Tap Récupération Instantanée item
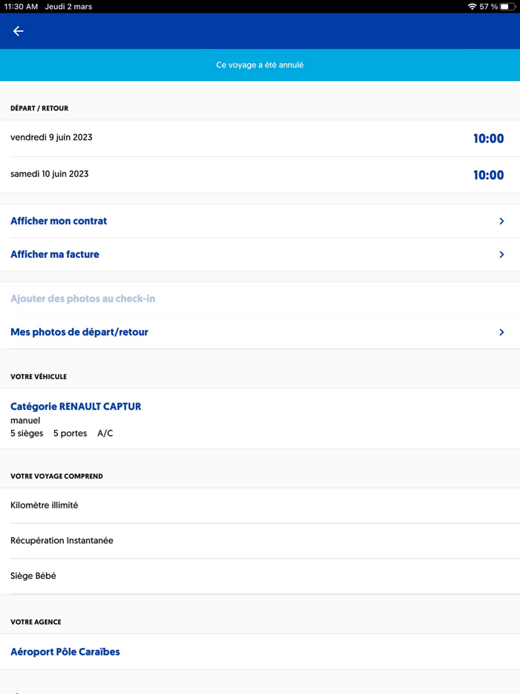Screen dimensions: 520x694 [62, 541]
